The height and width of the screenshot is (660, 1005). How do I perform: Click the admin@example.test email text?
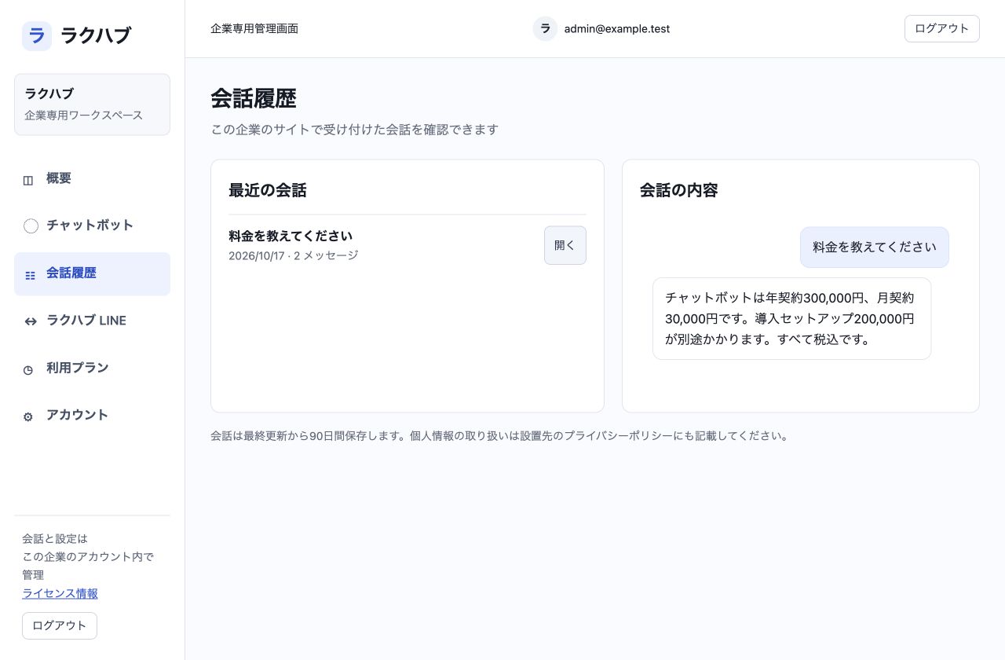pos(617,29)
